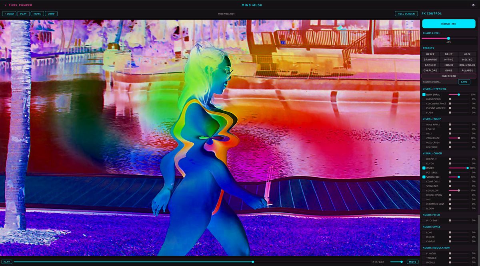The height and width of the screenshot is (266, 480).
Task: Apply the GOONER preset
Action: pyautogui.click(x=430, y=65)
